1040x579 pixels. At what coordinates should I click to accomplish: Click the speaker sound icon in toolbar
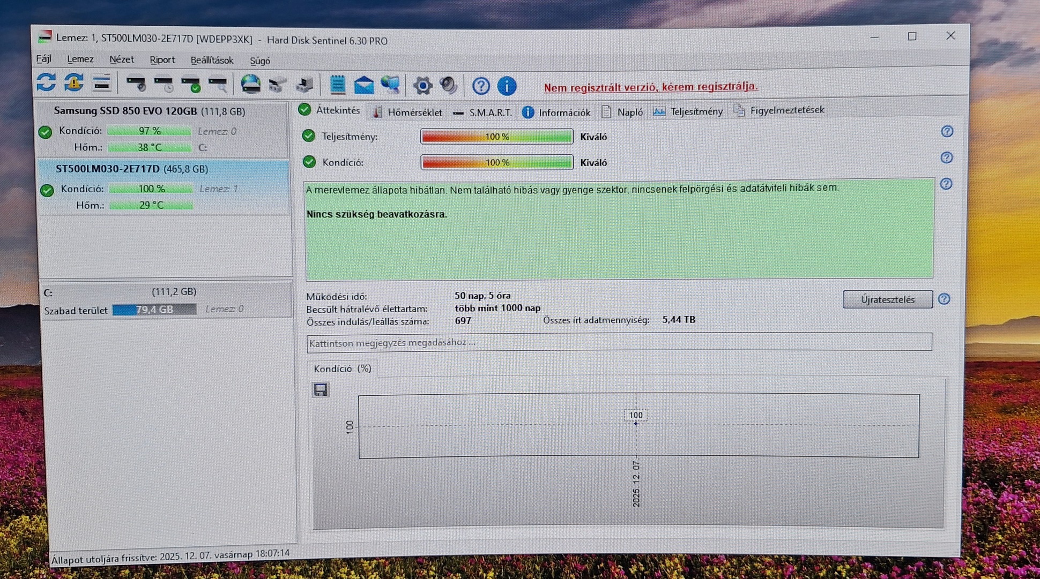click(448, 85)
